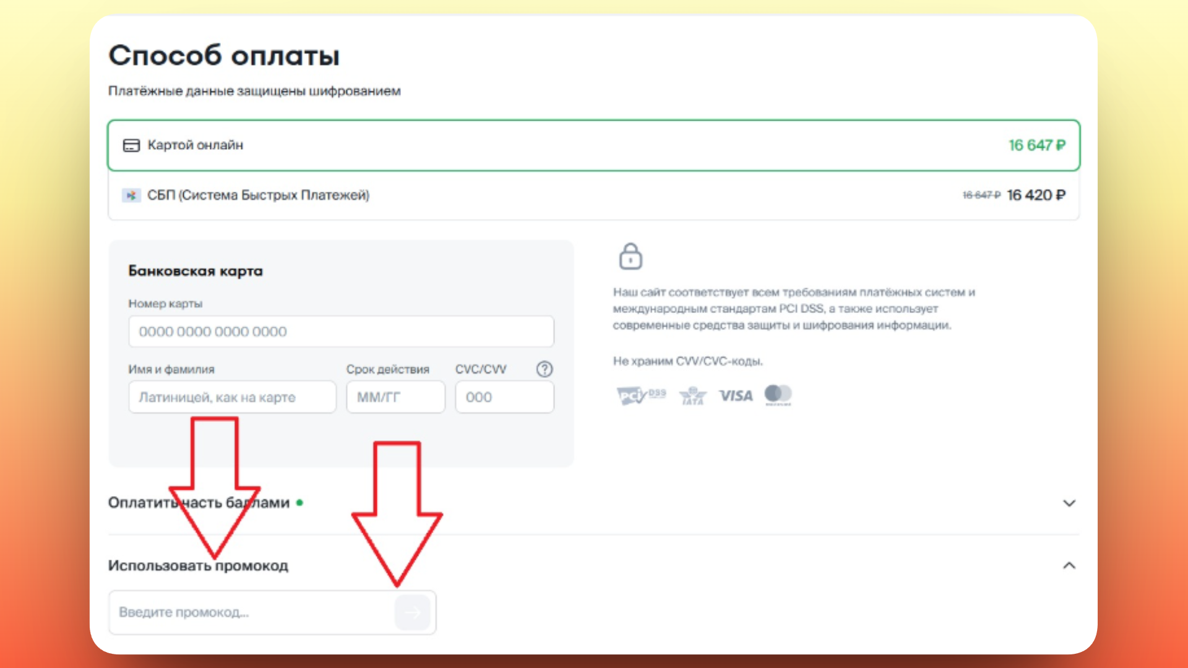Click the Способ оплаты heading
This screenshot has width=1188, height=668.
[x=224, y=55]
